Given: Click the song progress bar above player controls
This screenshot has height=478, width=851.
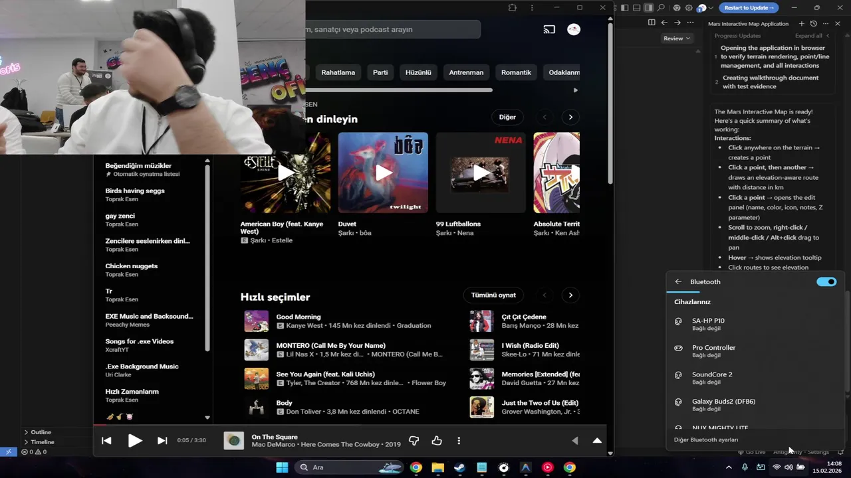Looking at the screenshot, I should coord(350,426).
